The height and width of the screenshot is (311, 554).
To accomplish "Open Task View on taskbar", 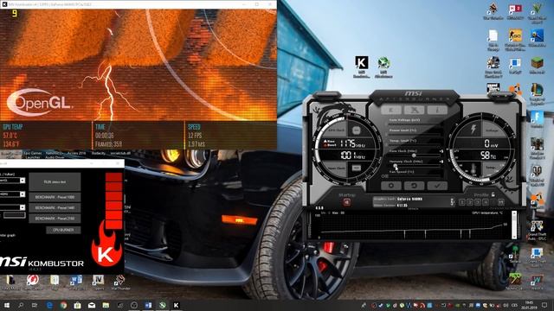I will 35,305.
